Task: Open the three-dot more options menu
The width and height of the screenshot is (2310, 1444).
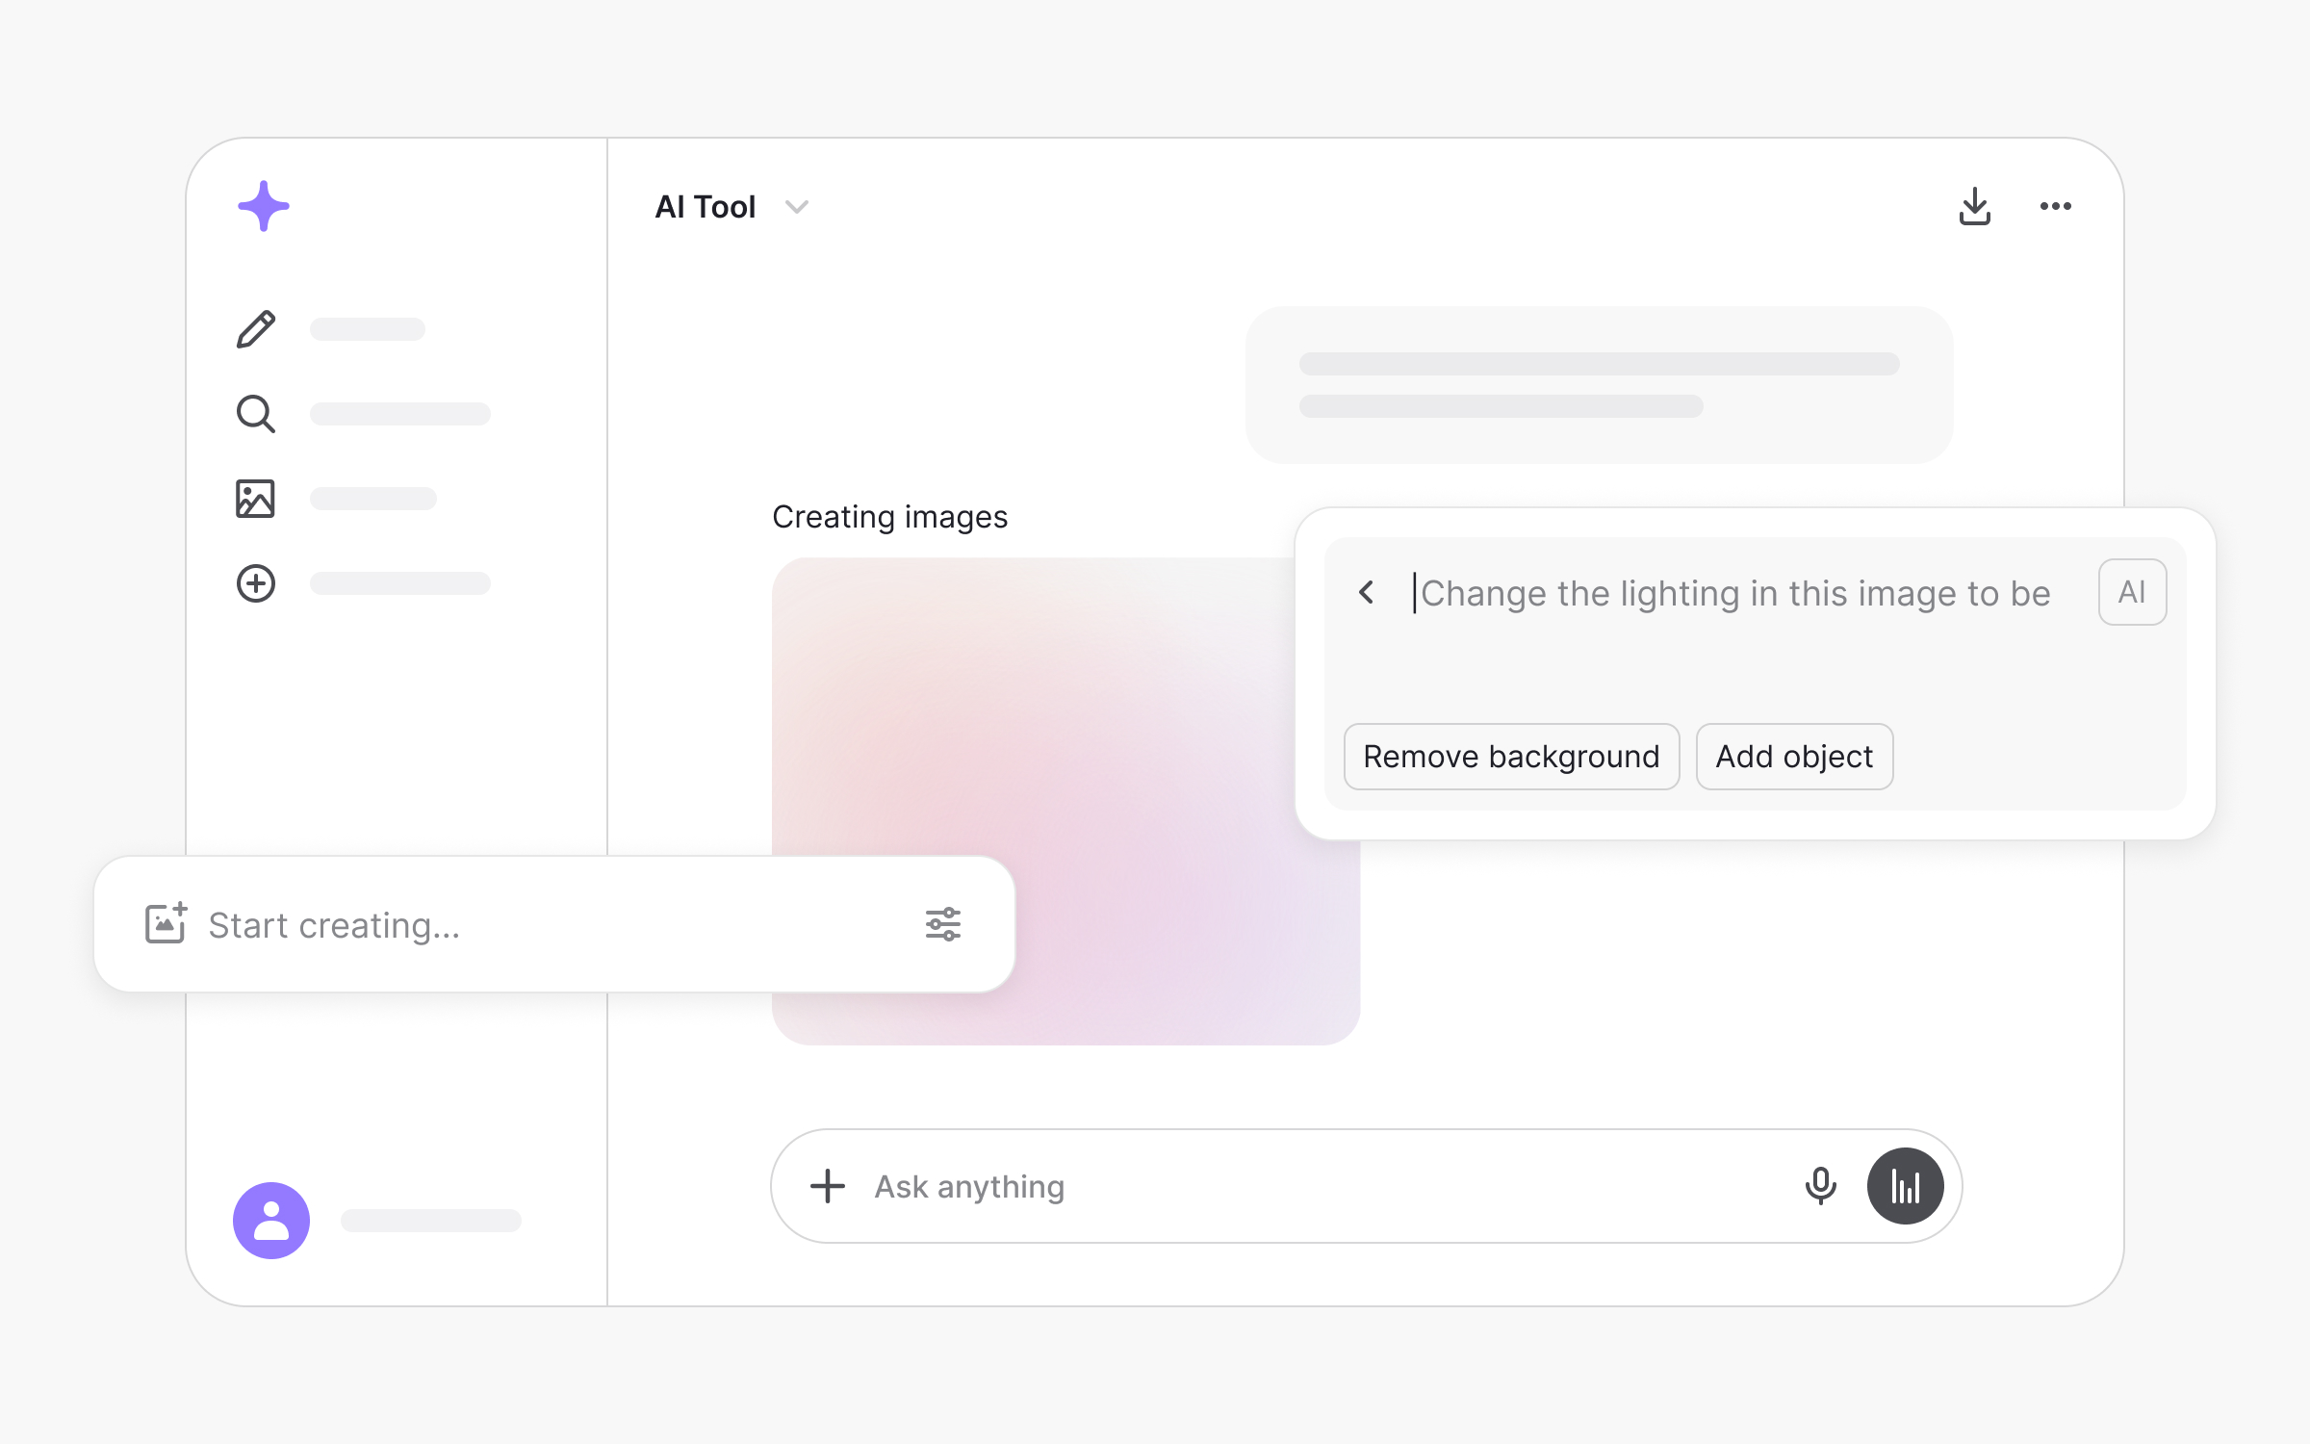Action: coord(2055,206)
